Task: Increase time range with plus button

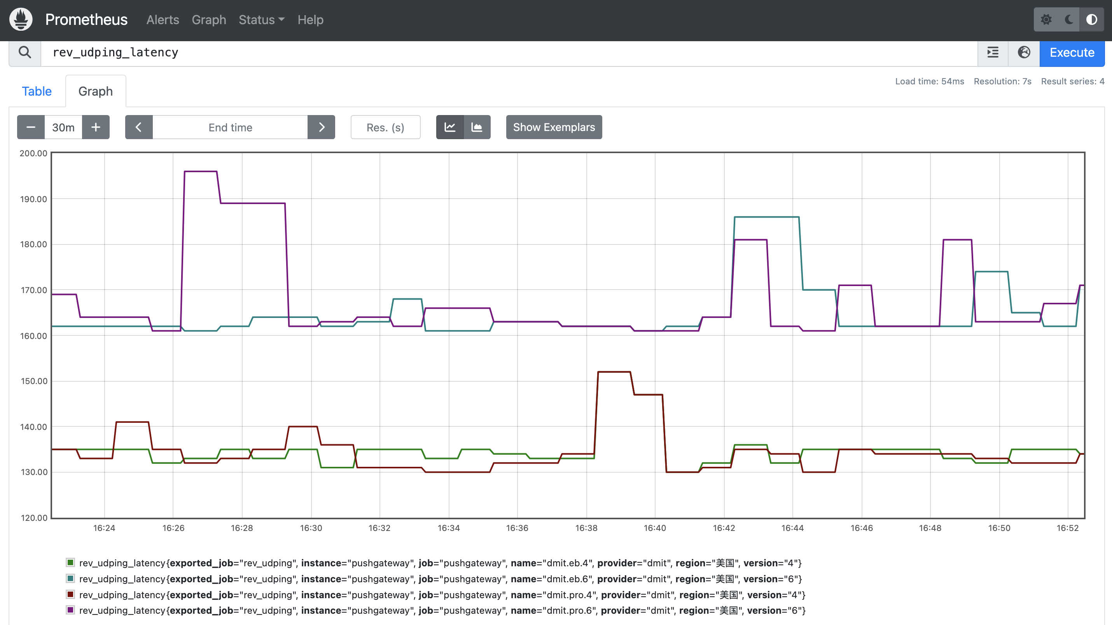Action: pyautogui.click(x=96, y=127)
